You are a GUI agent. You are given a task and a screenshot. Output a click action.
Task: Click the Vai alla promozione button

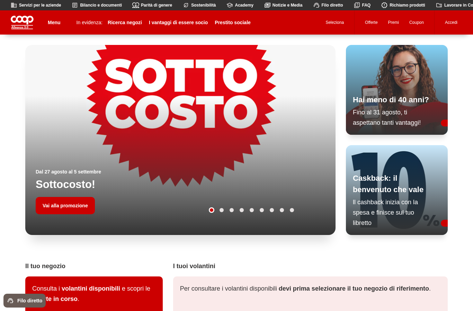(65, 206)
